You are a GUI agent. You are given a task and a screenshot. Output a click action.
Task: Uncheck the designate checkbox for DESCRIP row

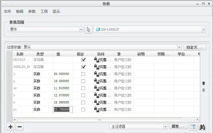(83, 60)
